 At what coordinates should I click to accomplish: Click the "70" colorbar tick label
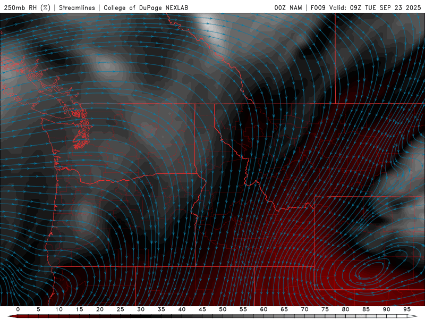tap(304, 309)
